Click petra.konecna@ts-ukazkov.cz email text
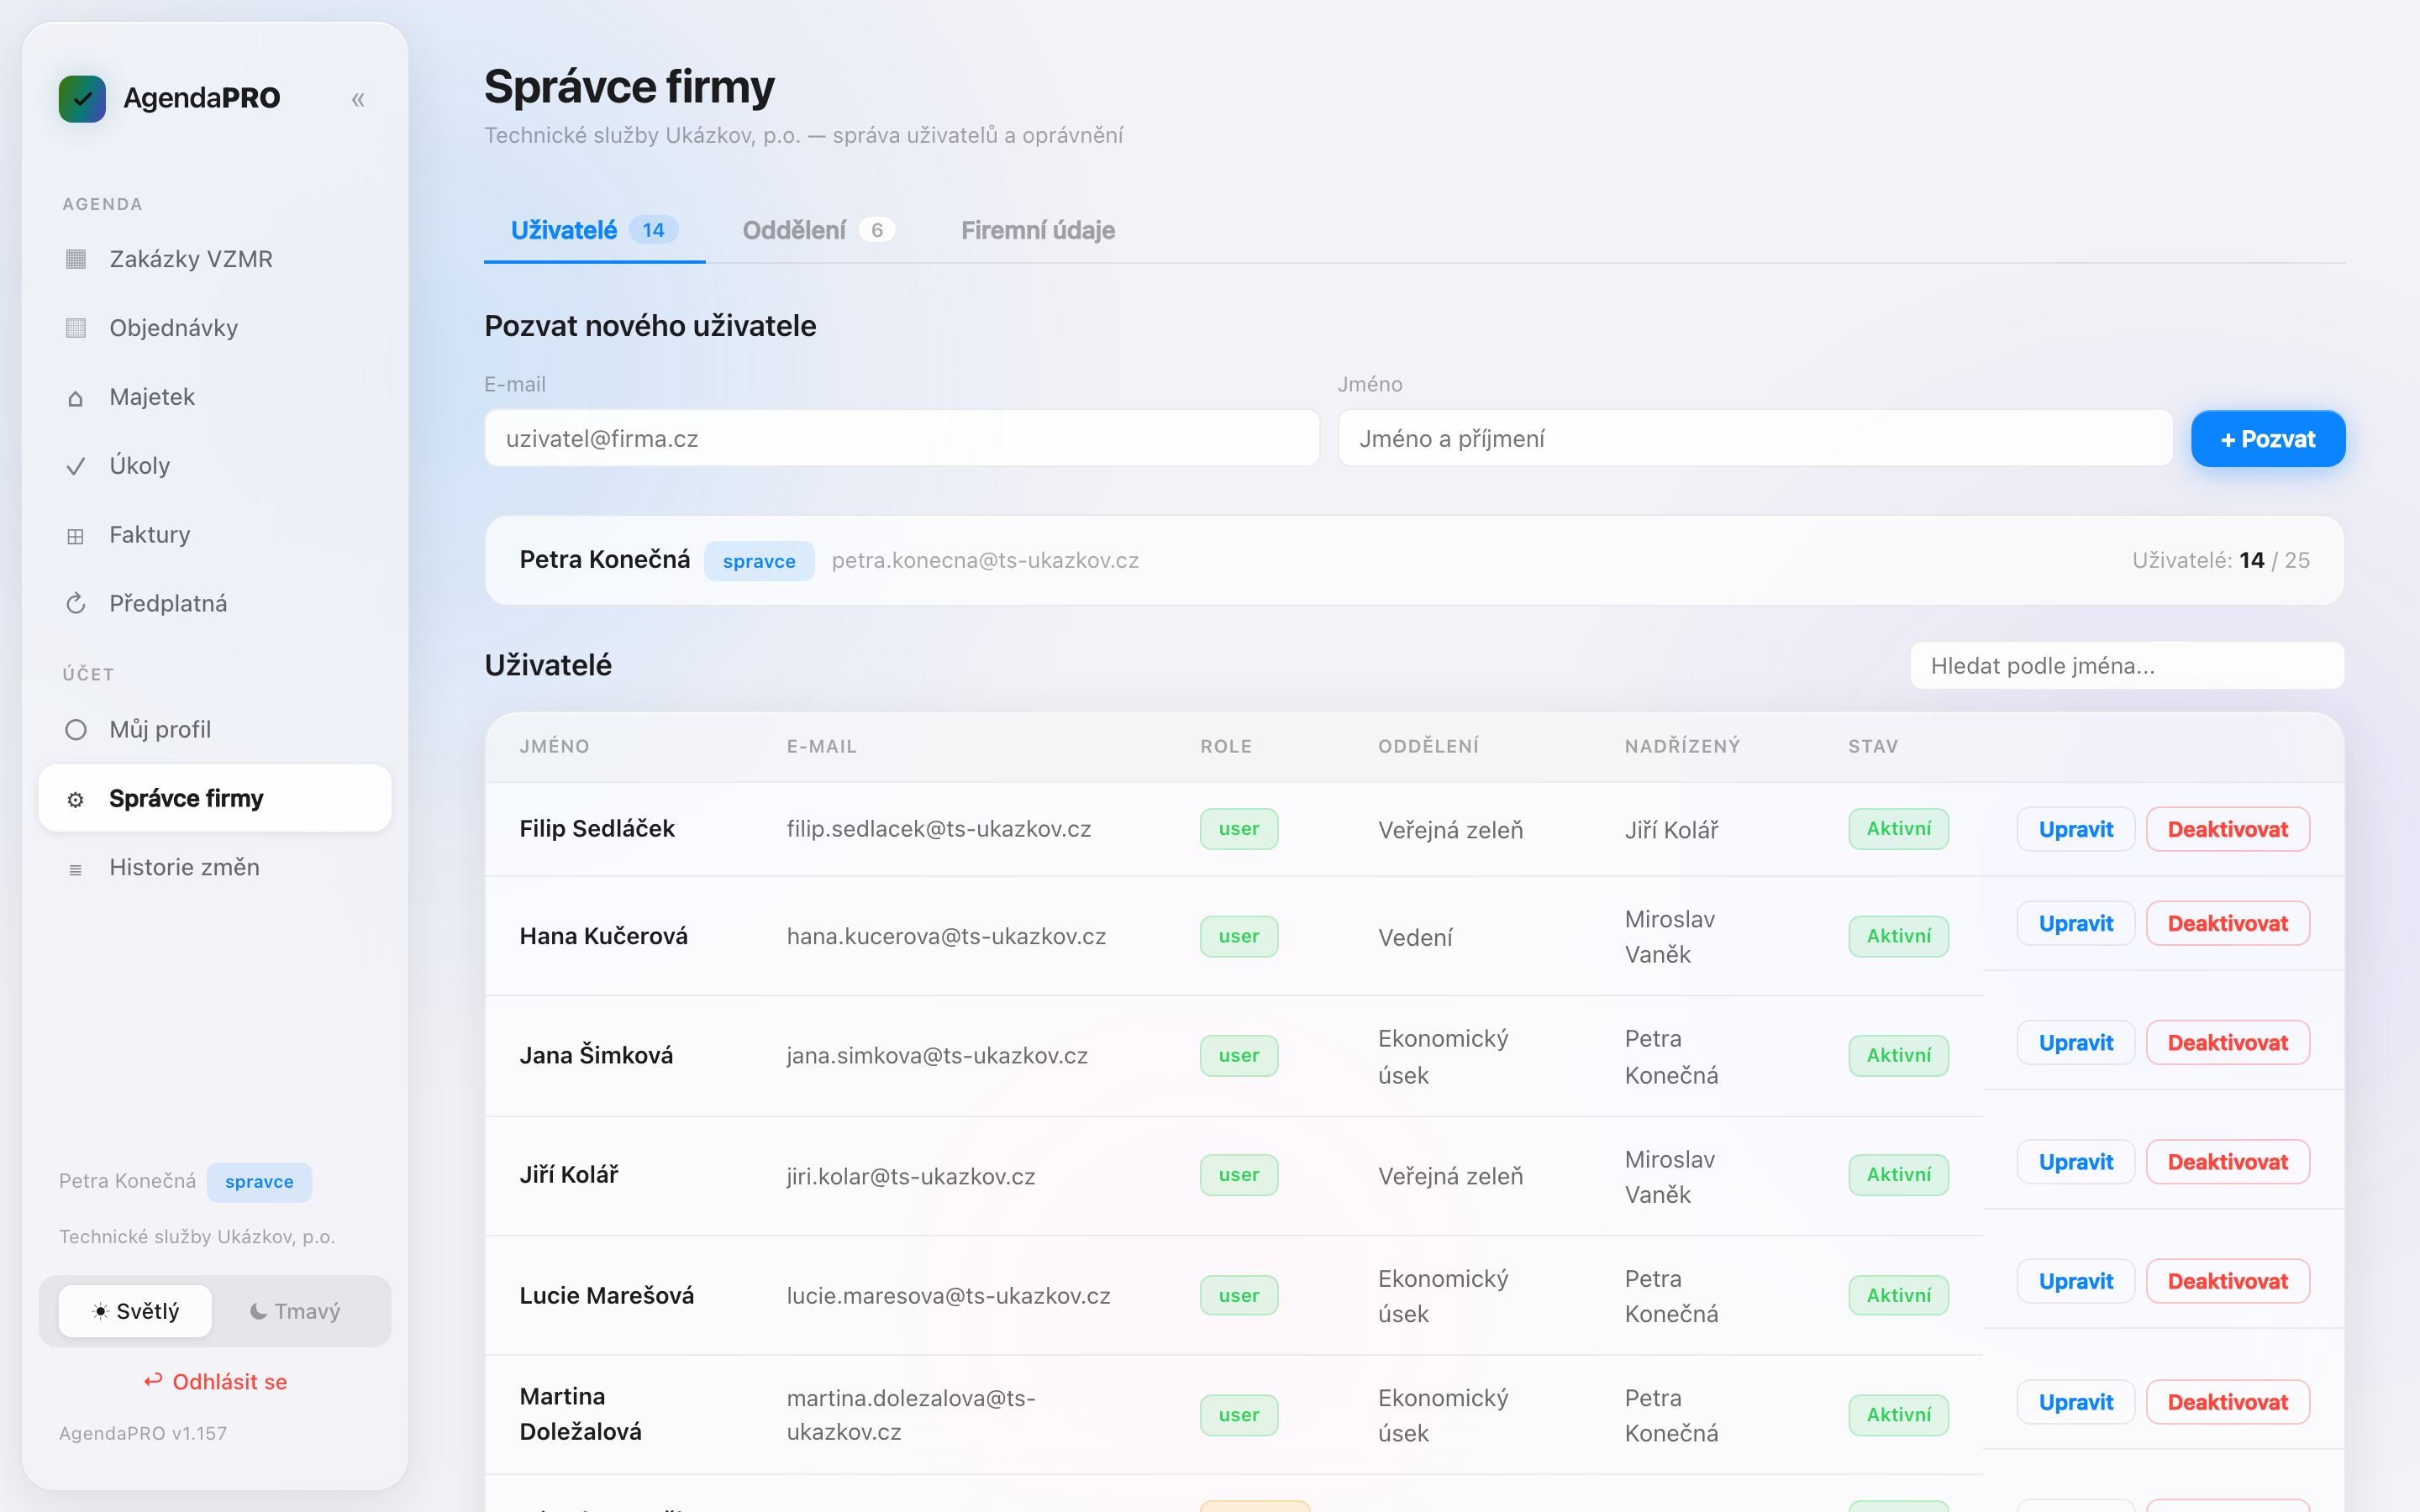This screenshot has width=2420, height=1512. pyautogui.click(x=985, y=561)
